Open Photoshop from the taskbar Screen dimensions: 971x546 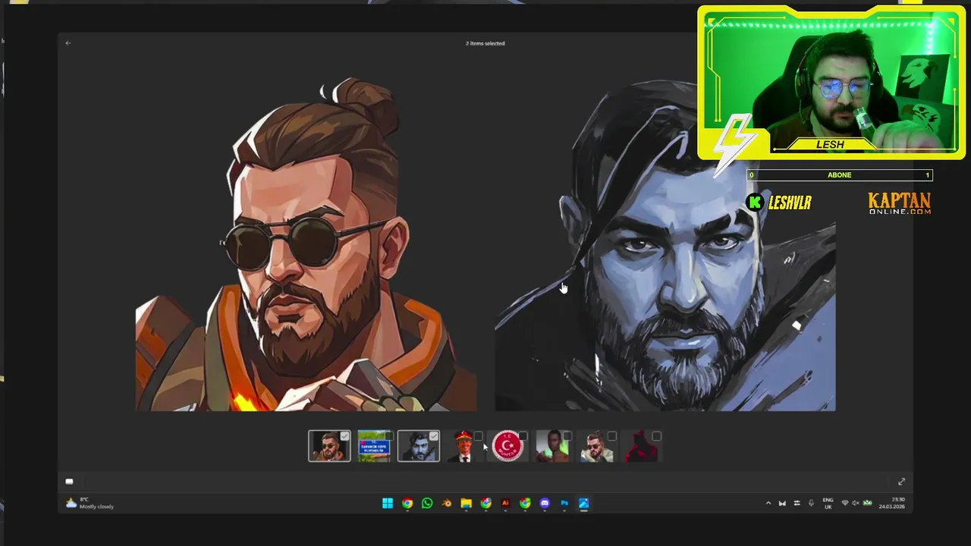tap(564, 503)
